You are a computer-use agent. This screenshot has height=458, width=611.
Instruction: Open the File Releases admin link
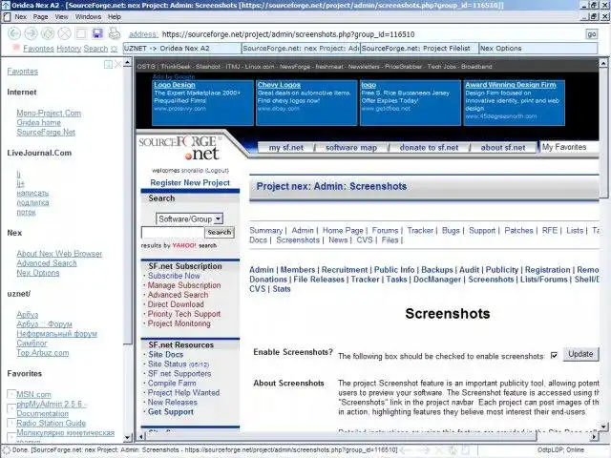[319, 280]
